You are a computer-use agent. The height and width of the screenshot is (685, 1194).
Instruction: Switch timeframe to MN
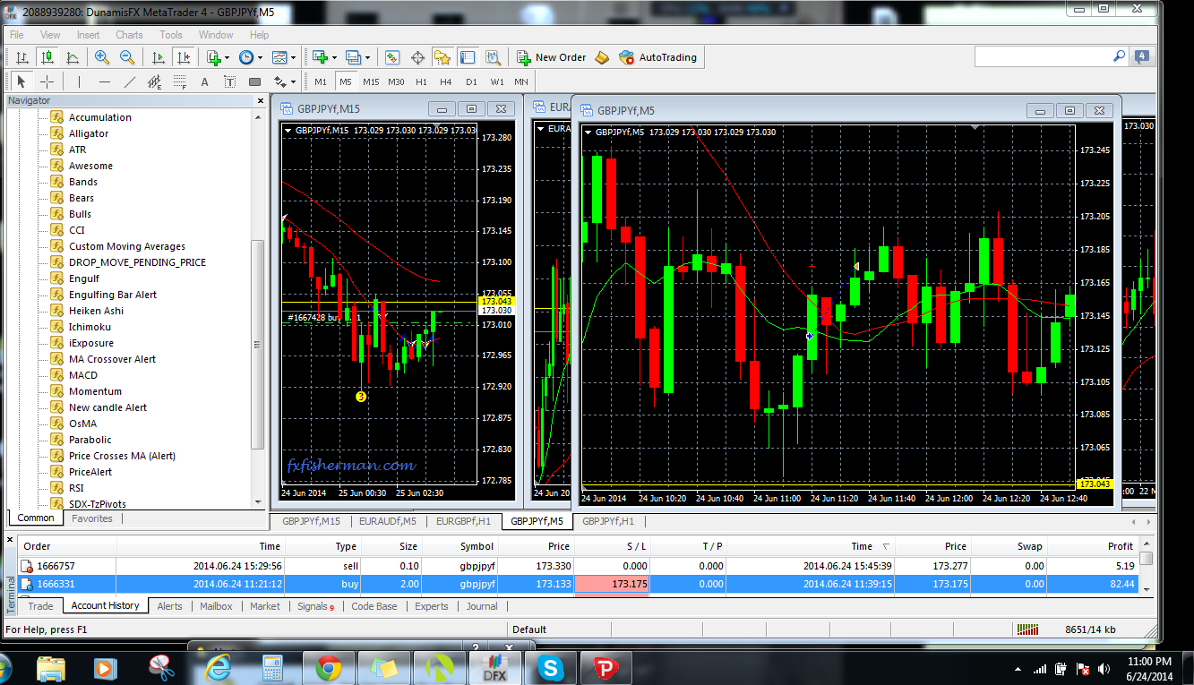tap(521, 81)
